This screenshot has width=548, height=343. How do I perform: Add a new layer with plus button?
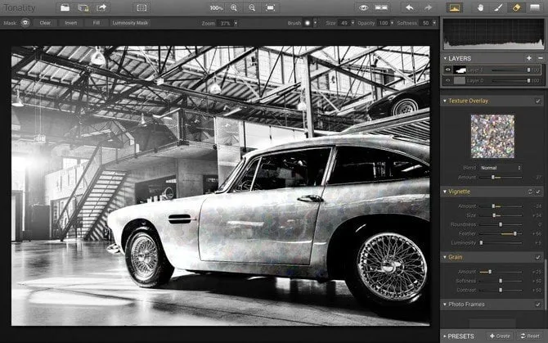[529, 59]
